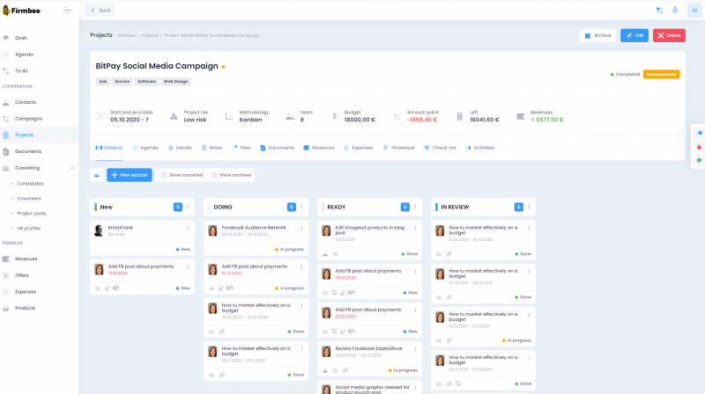This screenshot has height=394, width=705.
Task: Open the IN REVIEW column options menu
Action: [530, 207]
